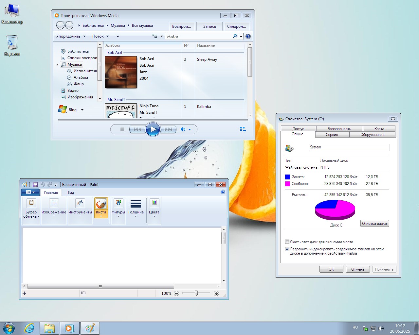Open Windows Media Player help

click(248, 36)
